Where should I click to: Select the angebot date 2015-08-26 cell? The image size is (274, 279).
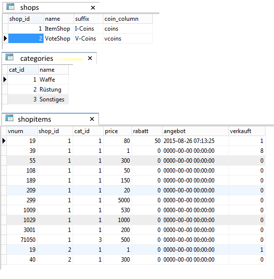pyautogui.click(x=195, y=141)
